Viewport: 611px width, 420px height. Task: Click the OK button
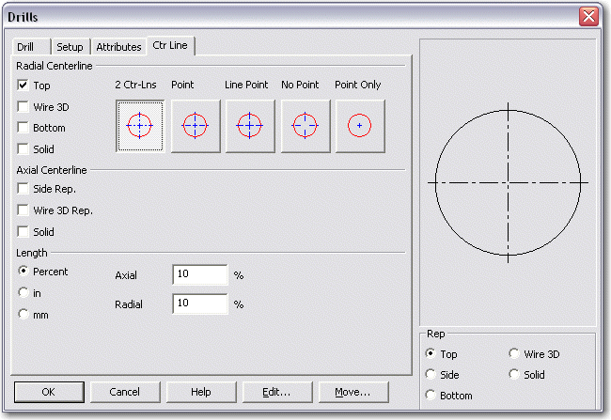point(49,392)
